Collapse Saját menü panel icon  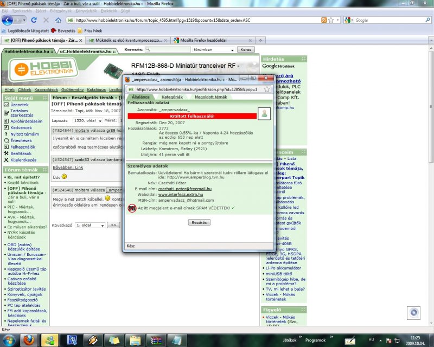pos(46,98)
